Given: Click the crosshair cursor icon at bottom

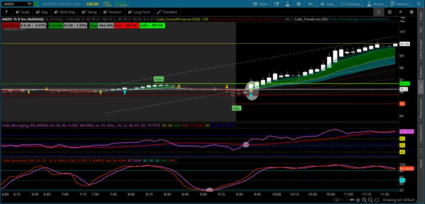Looking at the screenshot, I should (358, 200).
